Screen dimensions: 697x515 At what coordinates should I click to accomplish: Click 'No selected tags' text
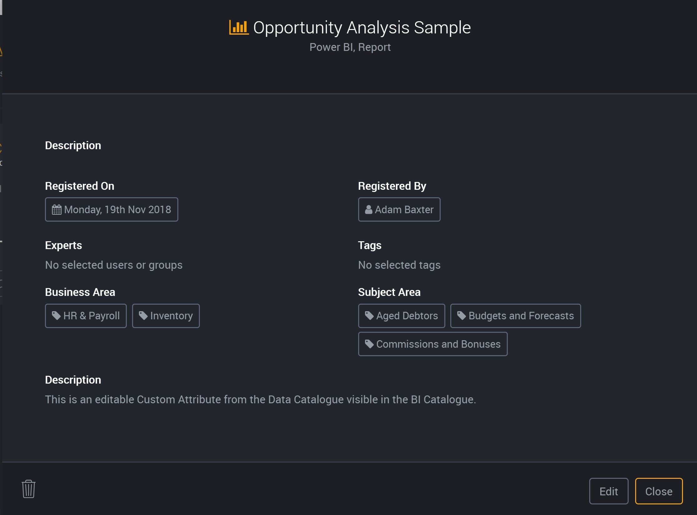[399, 265]
